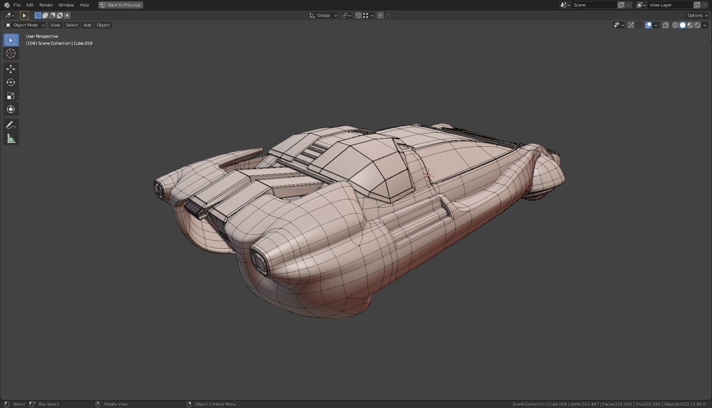Open the transform pivot point dropdown
Viewport: 712px width, 408px height.
point(346,15)
